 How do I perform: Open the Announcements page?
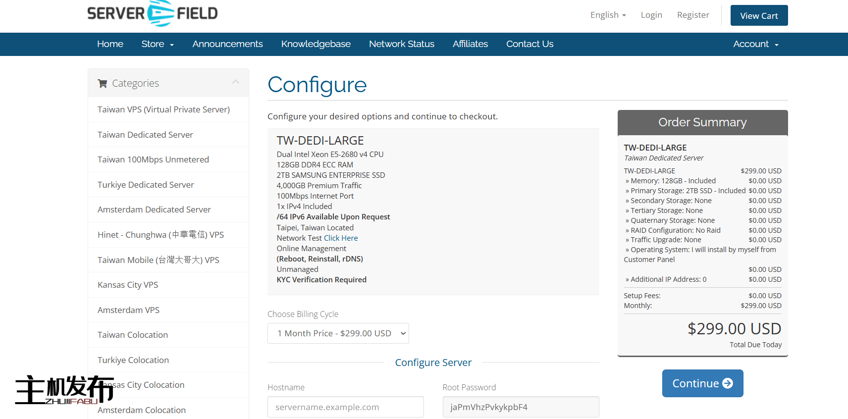click(227, 44)
